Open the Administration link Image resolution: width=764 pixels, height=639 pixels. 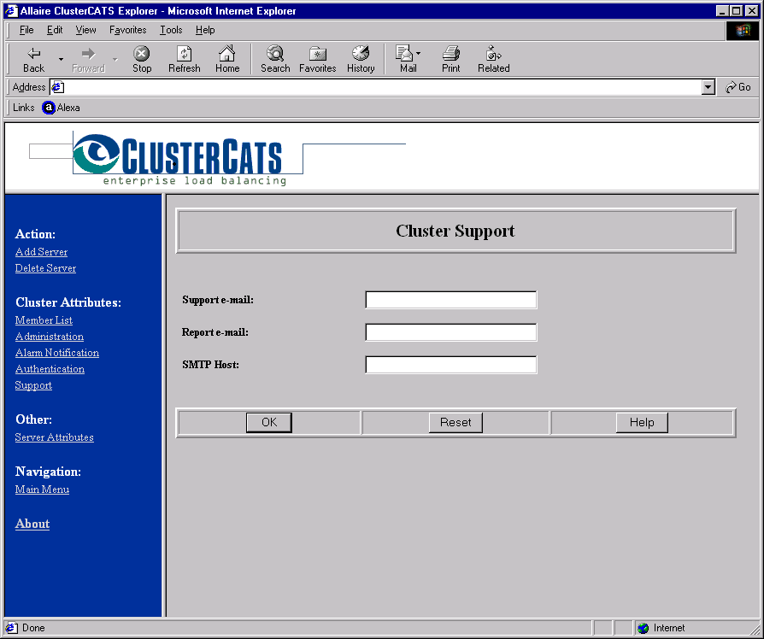point(50,337)
